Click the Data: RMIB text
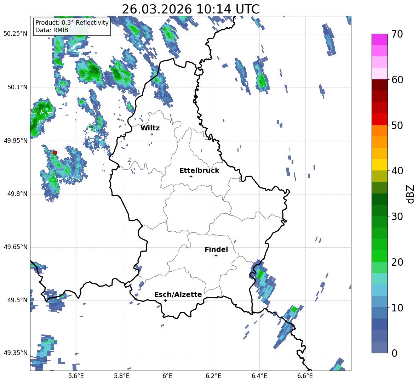Screen dimensions: 419x383 tap(52, 30)
